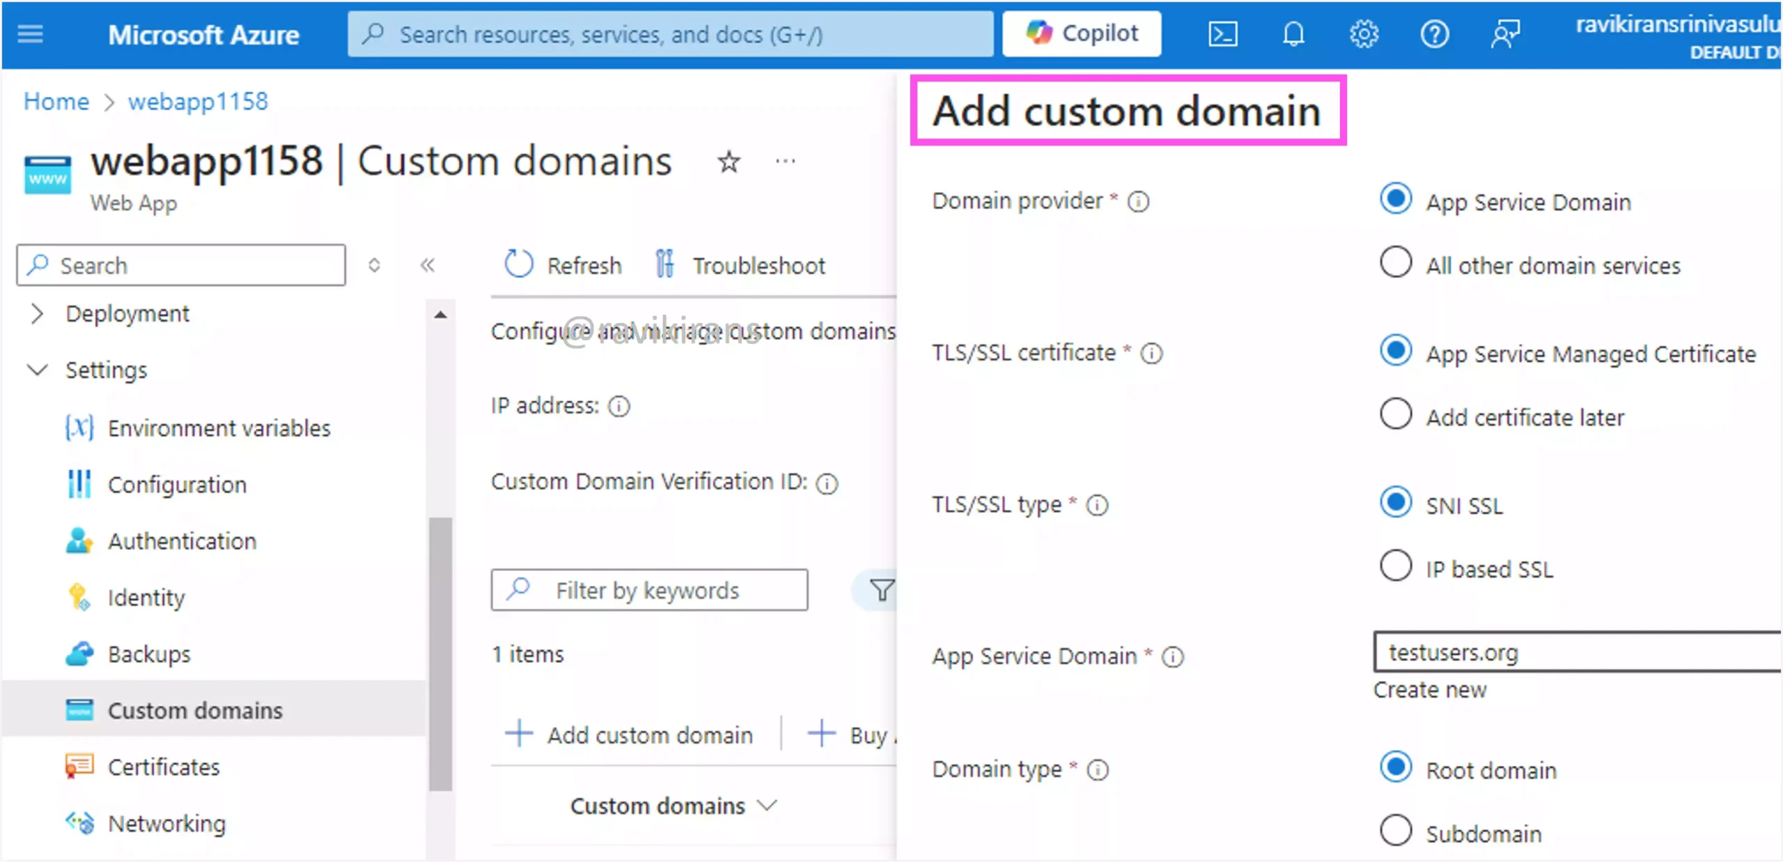
Task: Select SNI SSL radio button
Action: 1396,503
